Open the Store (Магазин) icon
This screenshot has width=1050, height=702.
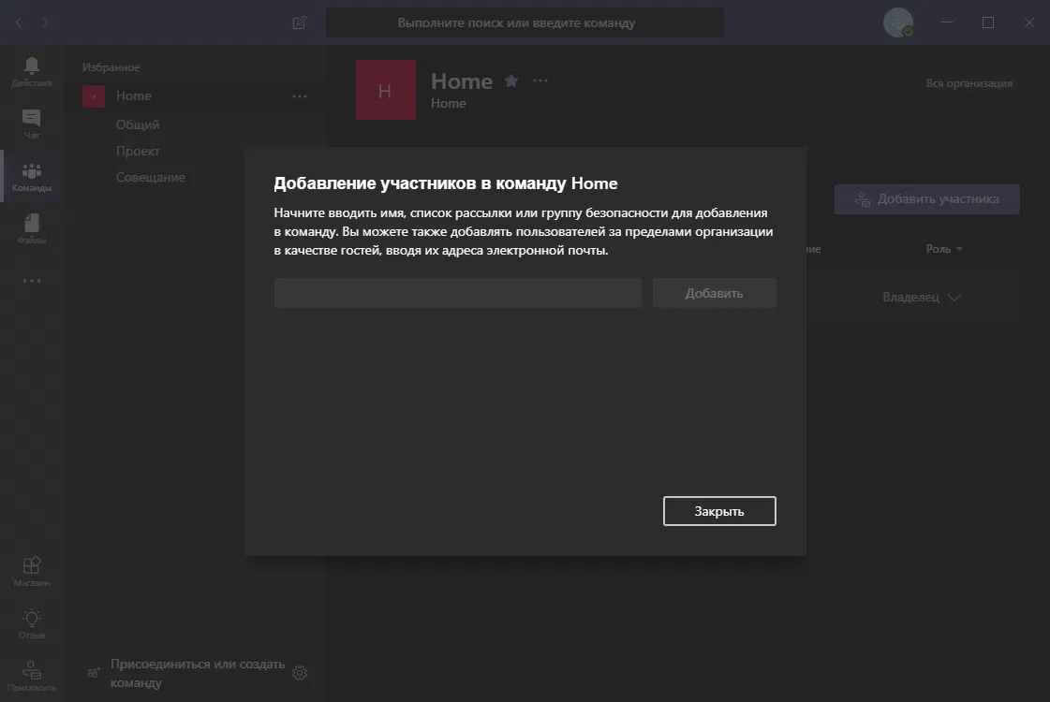pos(32,572)
